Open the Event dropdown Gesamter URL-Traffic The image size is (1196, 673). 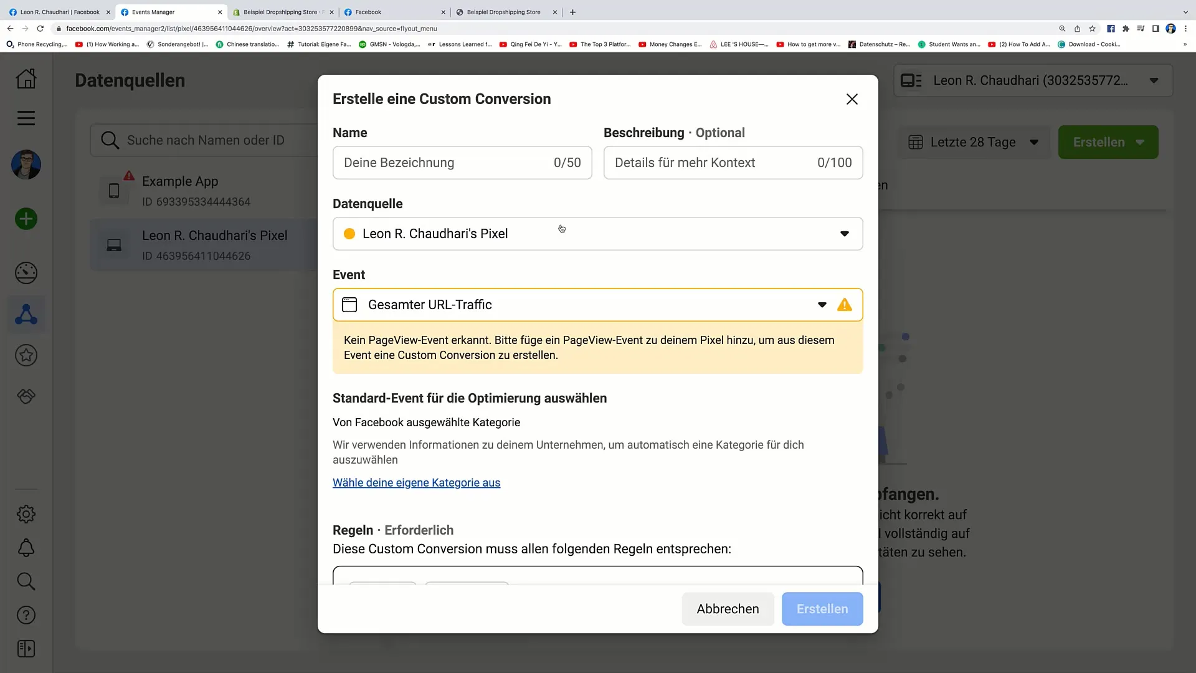(x=598, y=305)
